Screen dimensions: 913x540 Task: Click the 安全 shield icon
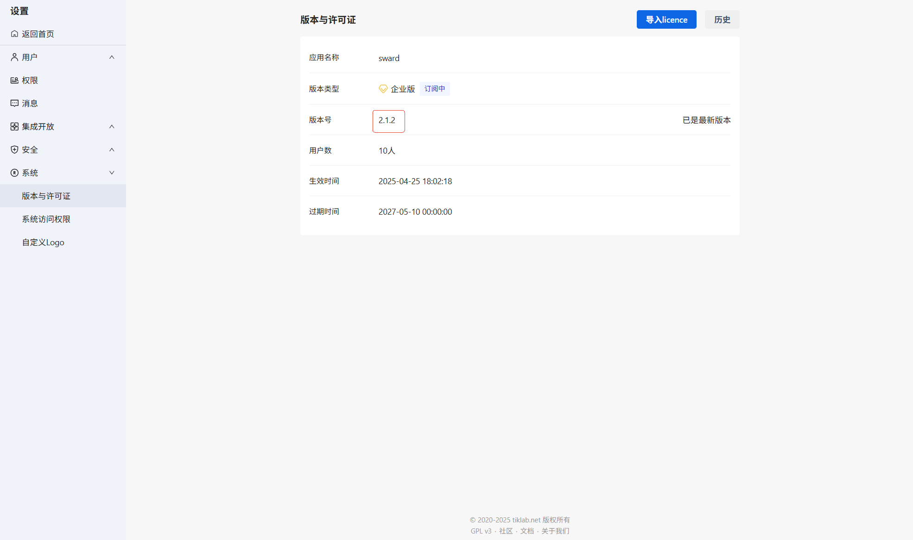pos(14,149)
